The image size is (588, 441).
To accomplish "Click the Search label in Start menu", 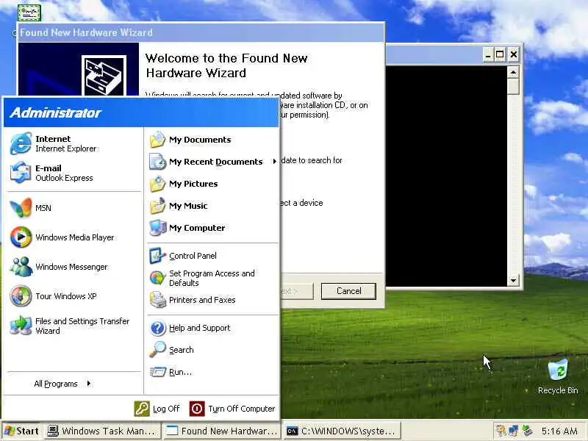I will [182, 350].
